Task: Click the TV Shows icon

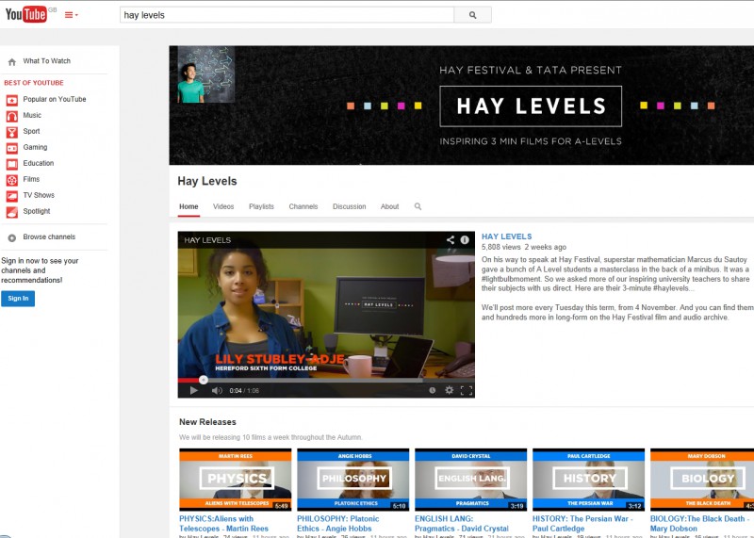Action: pyautogui.click(x=12, y=196)
